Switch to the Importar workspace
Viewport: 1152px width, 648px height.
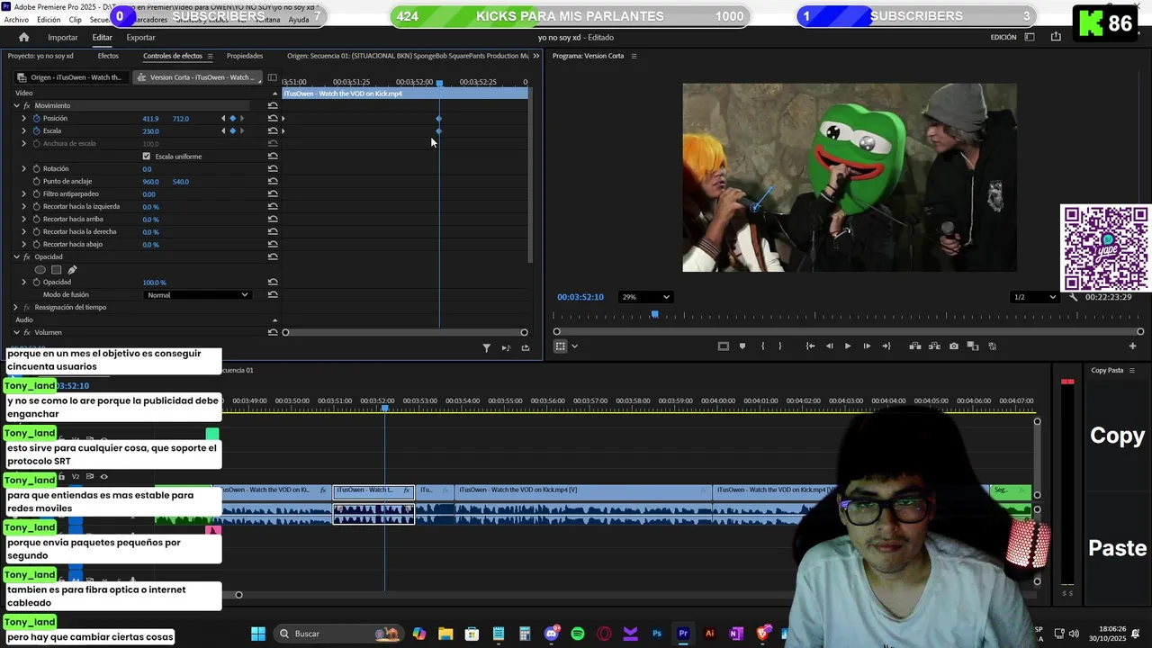click(63, 37)
